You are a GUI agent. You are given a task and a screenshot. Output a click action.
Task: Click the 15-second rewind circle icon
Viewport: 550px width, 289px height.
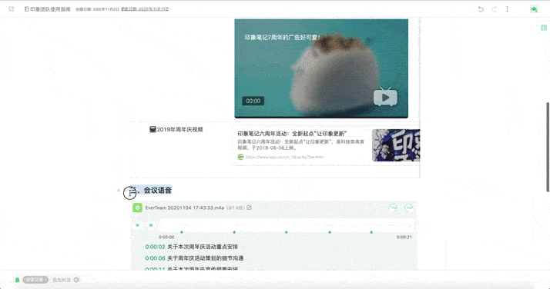click(394, 208)
